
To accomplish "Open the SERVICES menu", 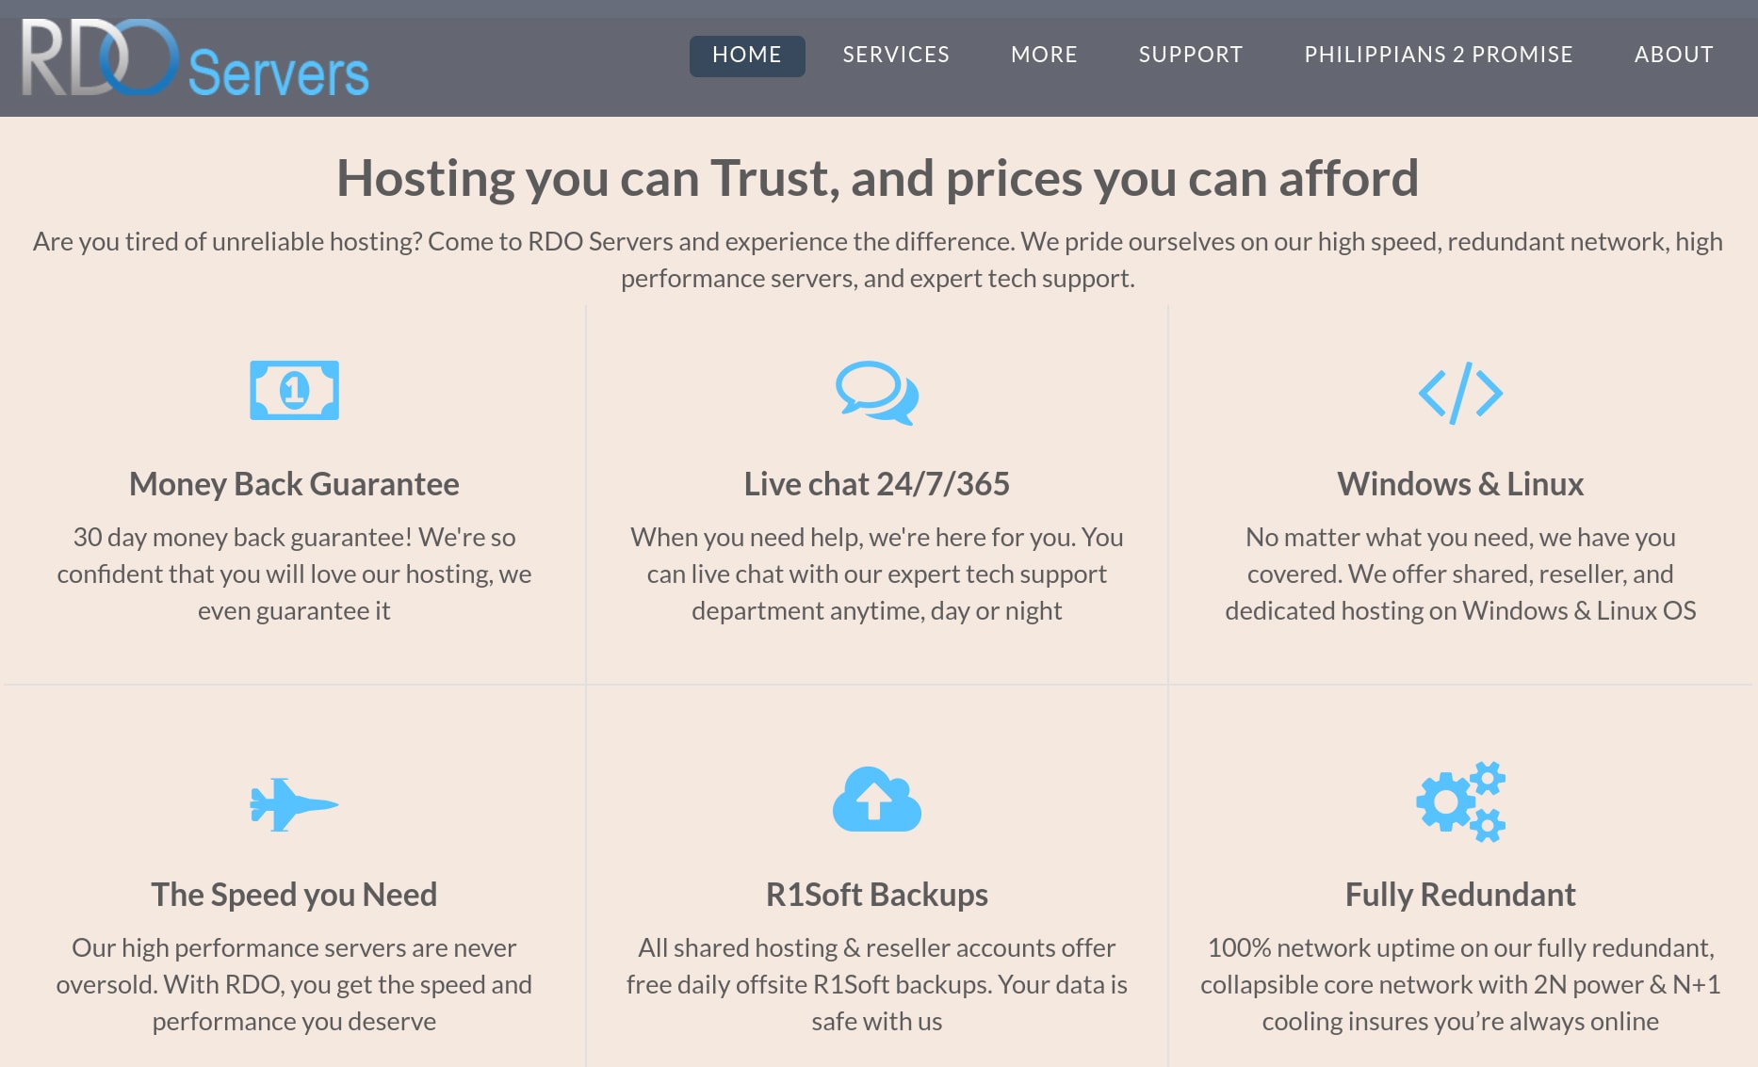I will click(896, 55).
